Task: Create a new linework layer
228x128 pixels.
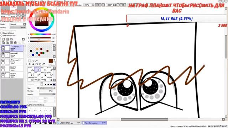Action: click(7, 39)
